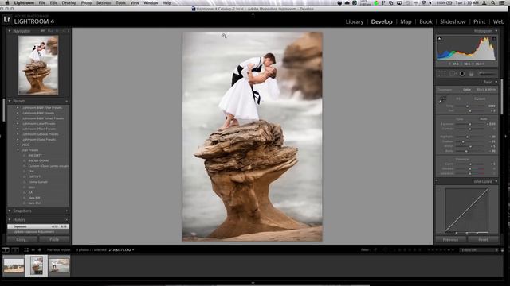Add a snapshot with plus icon
The width and height of the screenshot is (510, 286).
point(67,211)
